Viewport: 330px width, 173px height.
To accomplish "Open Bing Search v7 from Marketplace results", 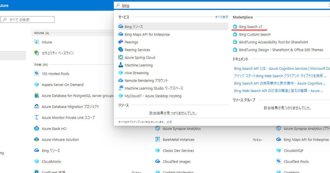I will click(251, 27).
